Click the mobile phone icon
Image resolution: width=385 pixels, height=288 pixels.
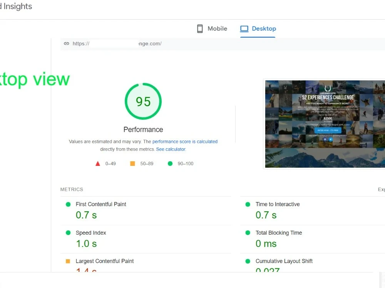(x=200, y=29)
